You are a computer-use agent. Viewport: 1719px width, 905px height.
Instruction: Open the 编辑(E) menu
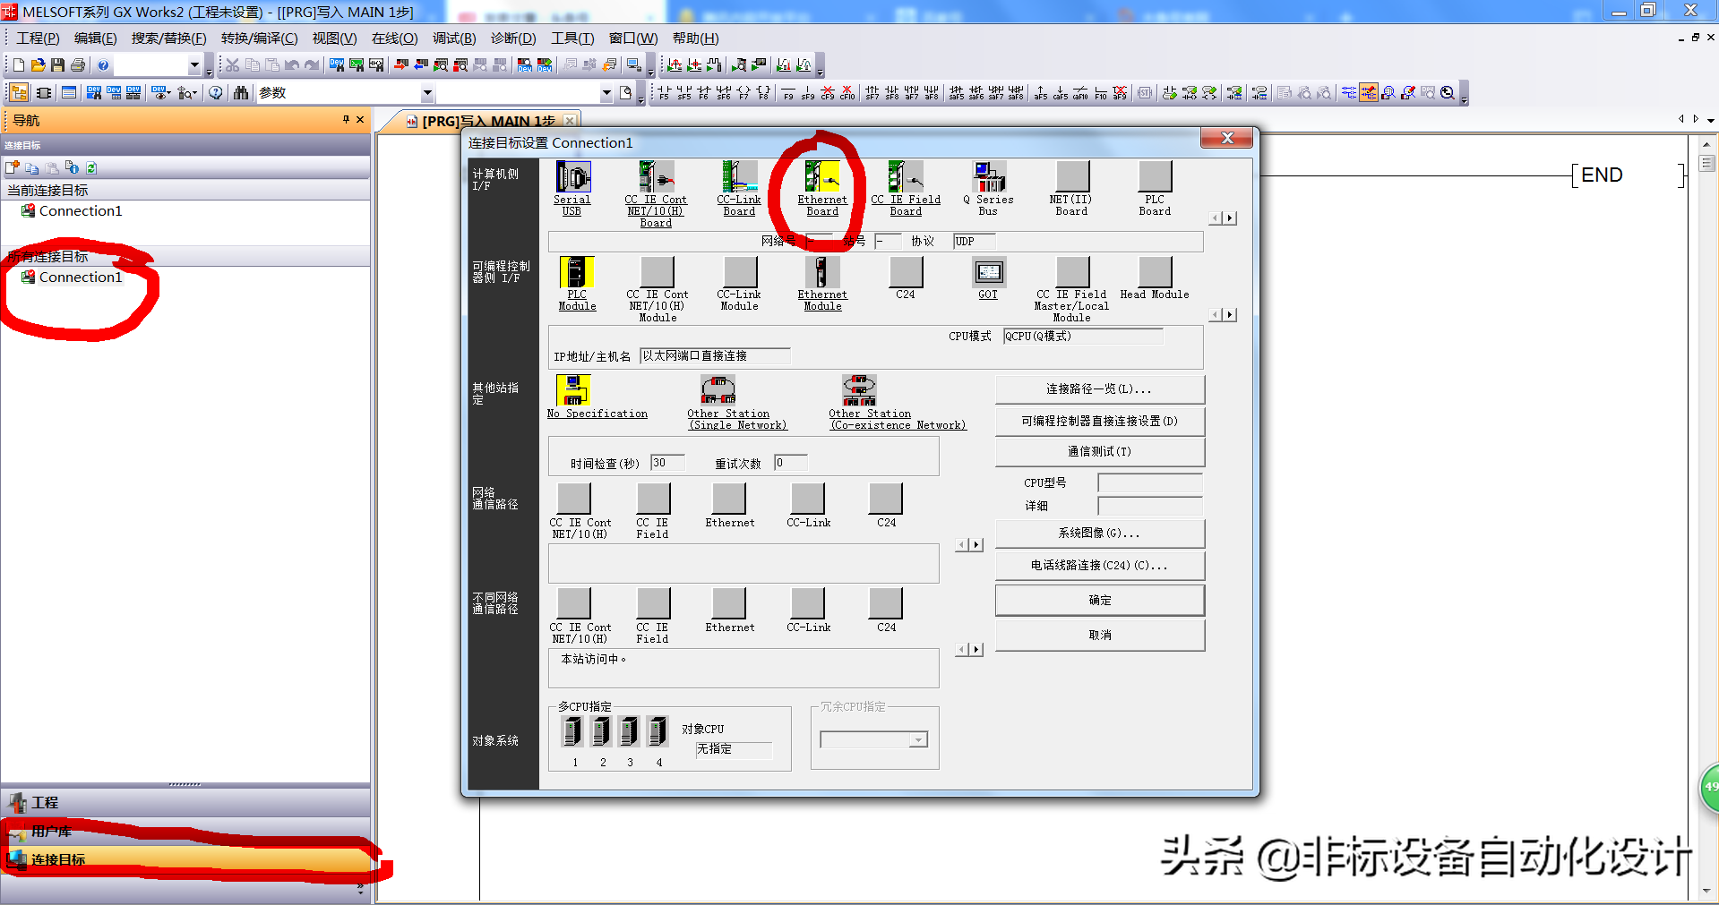(x=95, y=38)
